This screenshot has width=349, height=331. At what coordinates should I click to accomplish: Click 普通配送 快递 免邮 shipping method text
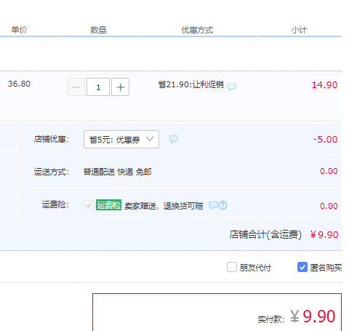click(x=117, y=172)
